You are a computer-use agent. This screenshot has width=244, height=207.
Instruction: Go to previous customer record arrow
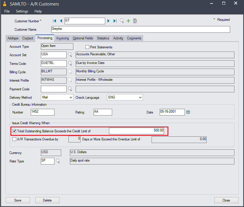click(61, 21)
